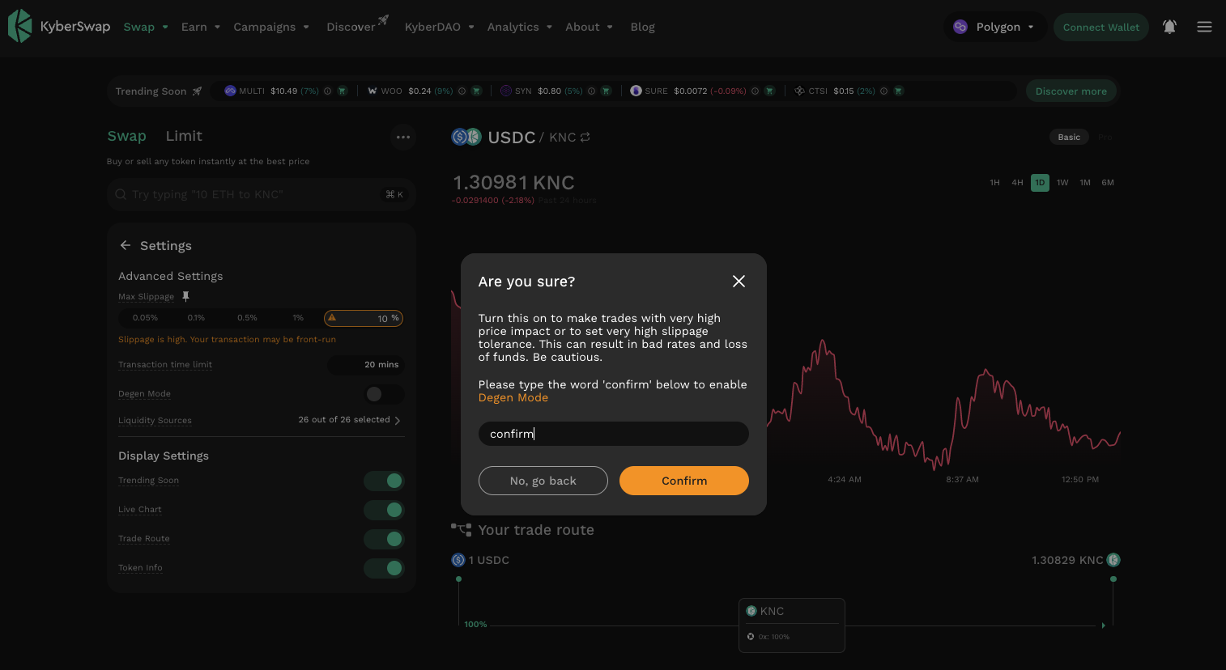Open the Blog menu item
Screen dimensions: 1226x670
pyautogui.click(x=642, y=27)
